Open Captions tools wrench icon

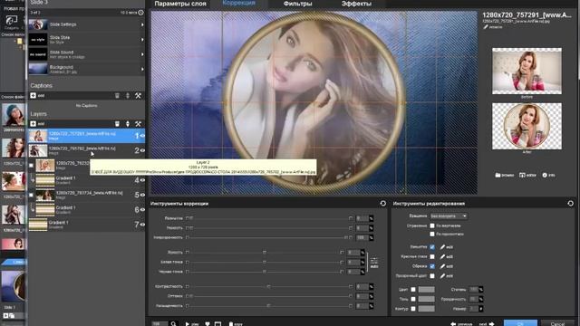[138, 96]
